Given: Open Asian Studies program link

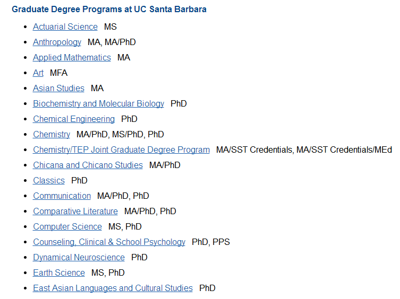Looking at the screenshot, I should click(x=58, y=88).
